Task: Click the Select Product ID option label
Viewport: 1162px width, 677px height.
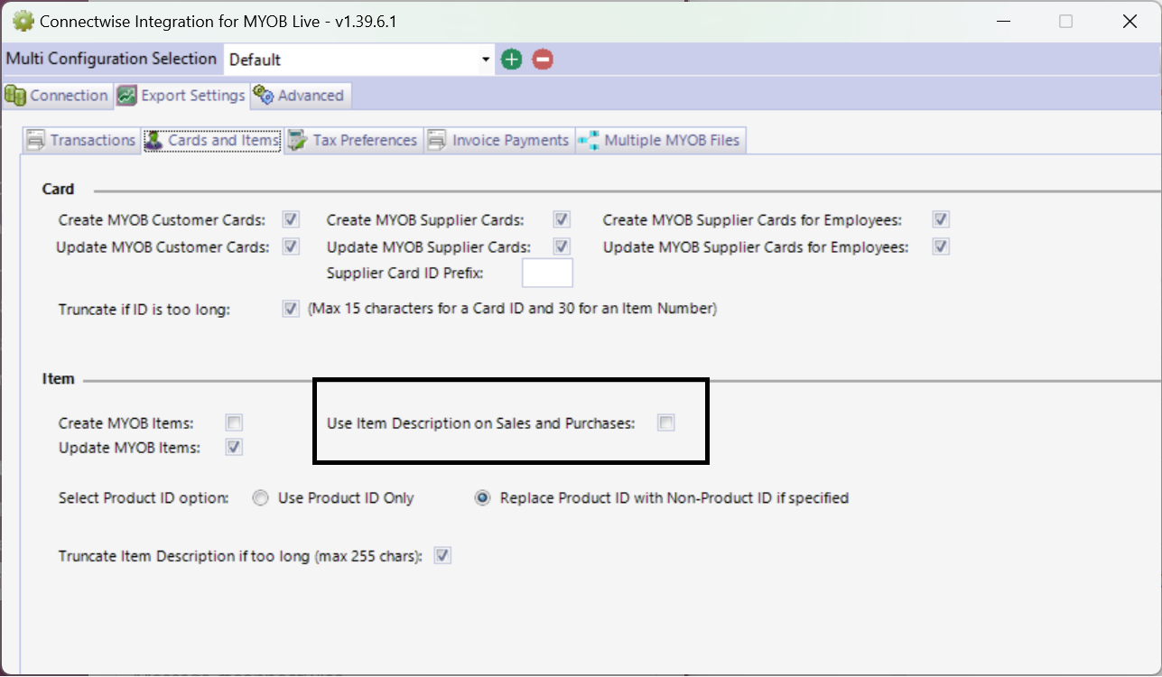Action: click(x=144, y=497)
